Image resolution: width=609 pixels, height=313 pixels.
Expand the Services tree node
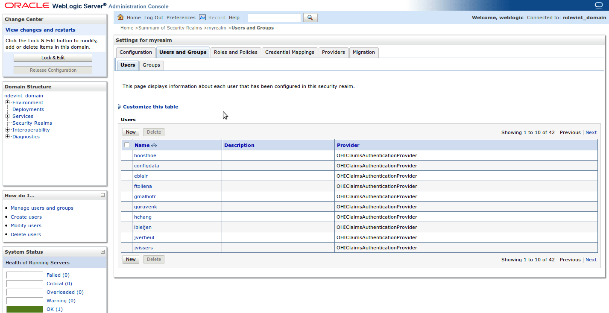pyautogui.click(x=7, y=116)
